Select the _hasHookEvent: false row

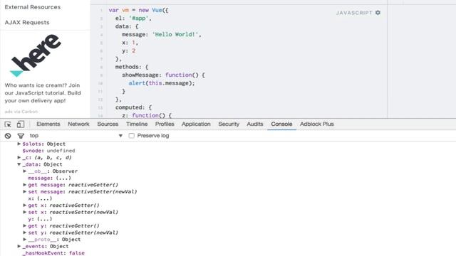53,253
